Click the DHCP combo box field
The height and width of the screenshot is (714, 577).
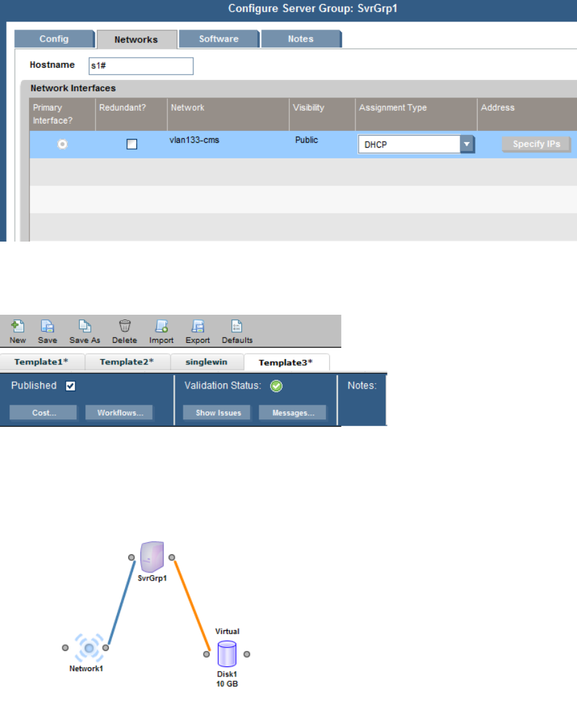pos(409,144)
